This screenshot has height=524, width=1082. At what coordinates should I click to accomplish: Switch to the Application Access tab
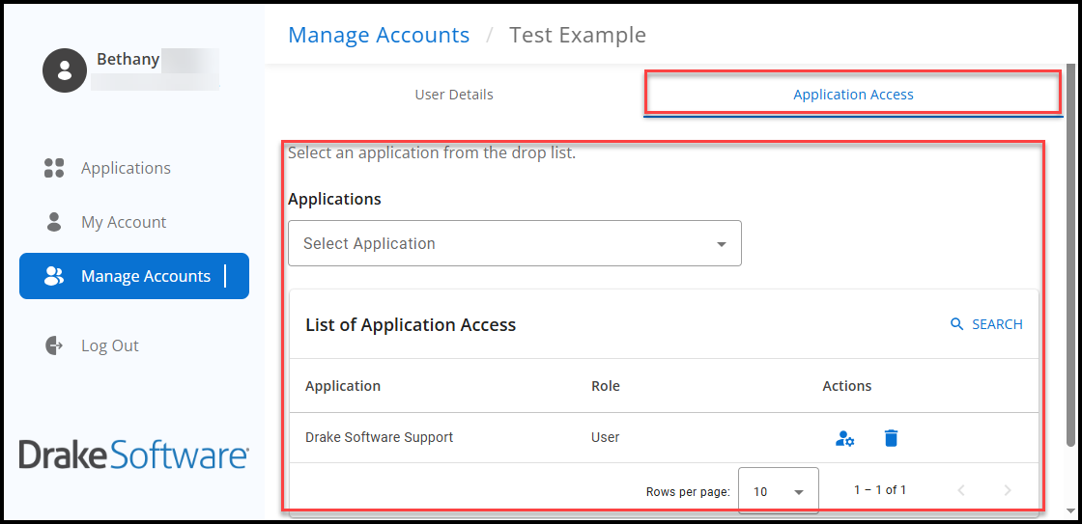click(x=853, y=95)
